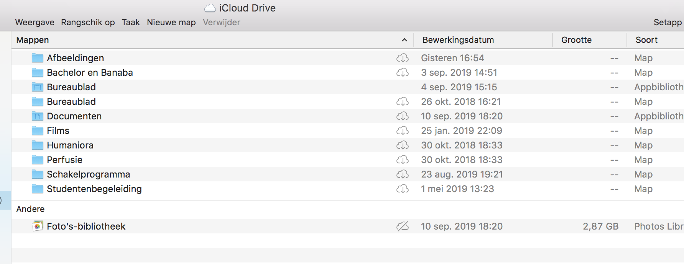This screenshot has width=684, height=264.
Task: Toggle sort order arrow in Mappen header
Action: point(404,40)
